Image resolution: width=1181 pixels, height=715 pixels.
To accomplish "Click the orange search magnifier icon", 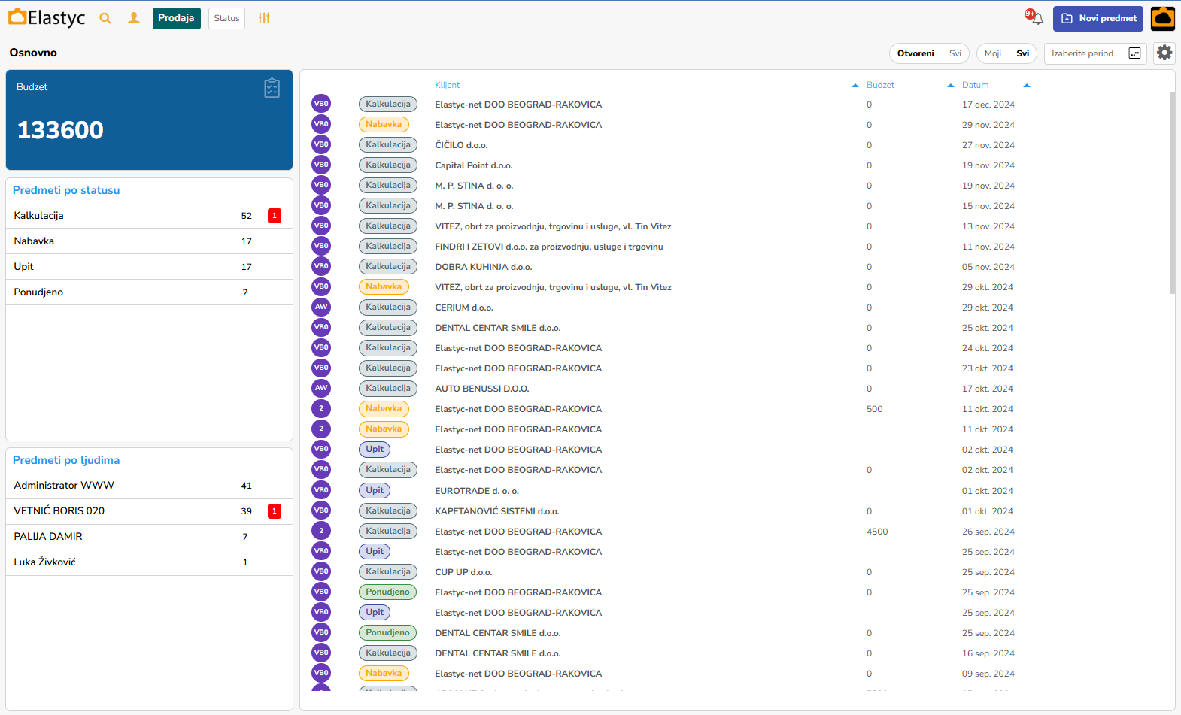I will coord(105,18).
